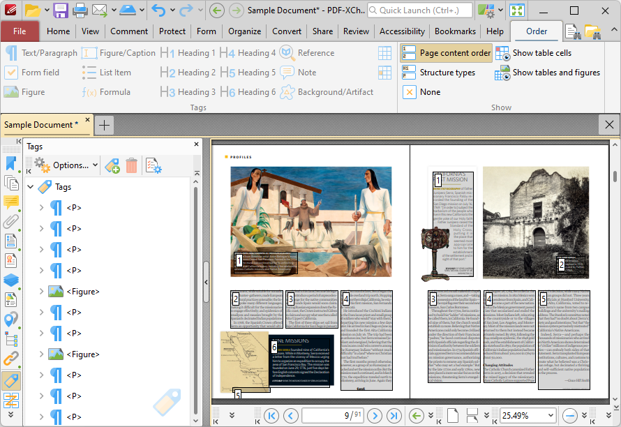Switch to the Accessibility ribbon tab
The width and height of the screenshot is (621, 427).
(402, 31)
